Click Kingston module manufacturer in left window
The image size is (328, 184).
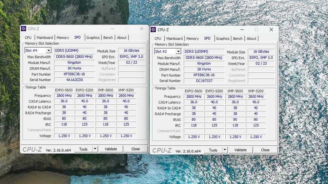point(74,63)
